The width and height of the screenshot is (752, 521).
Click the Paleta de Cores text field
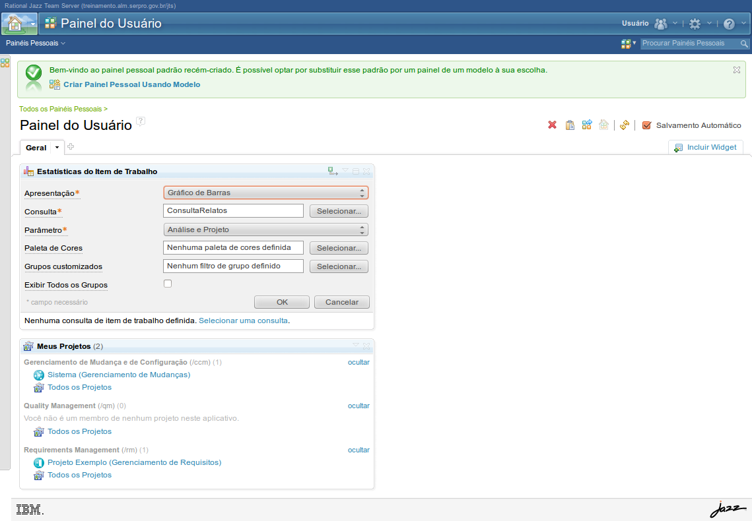coord(233,247)
